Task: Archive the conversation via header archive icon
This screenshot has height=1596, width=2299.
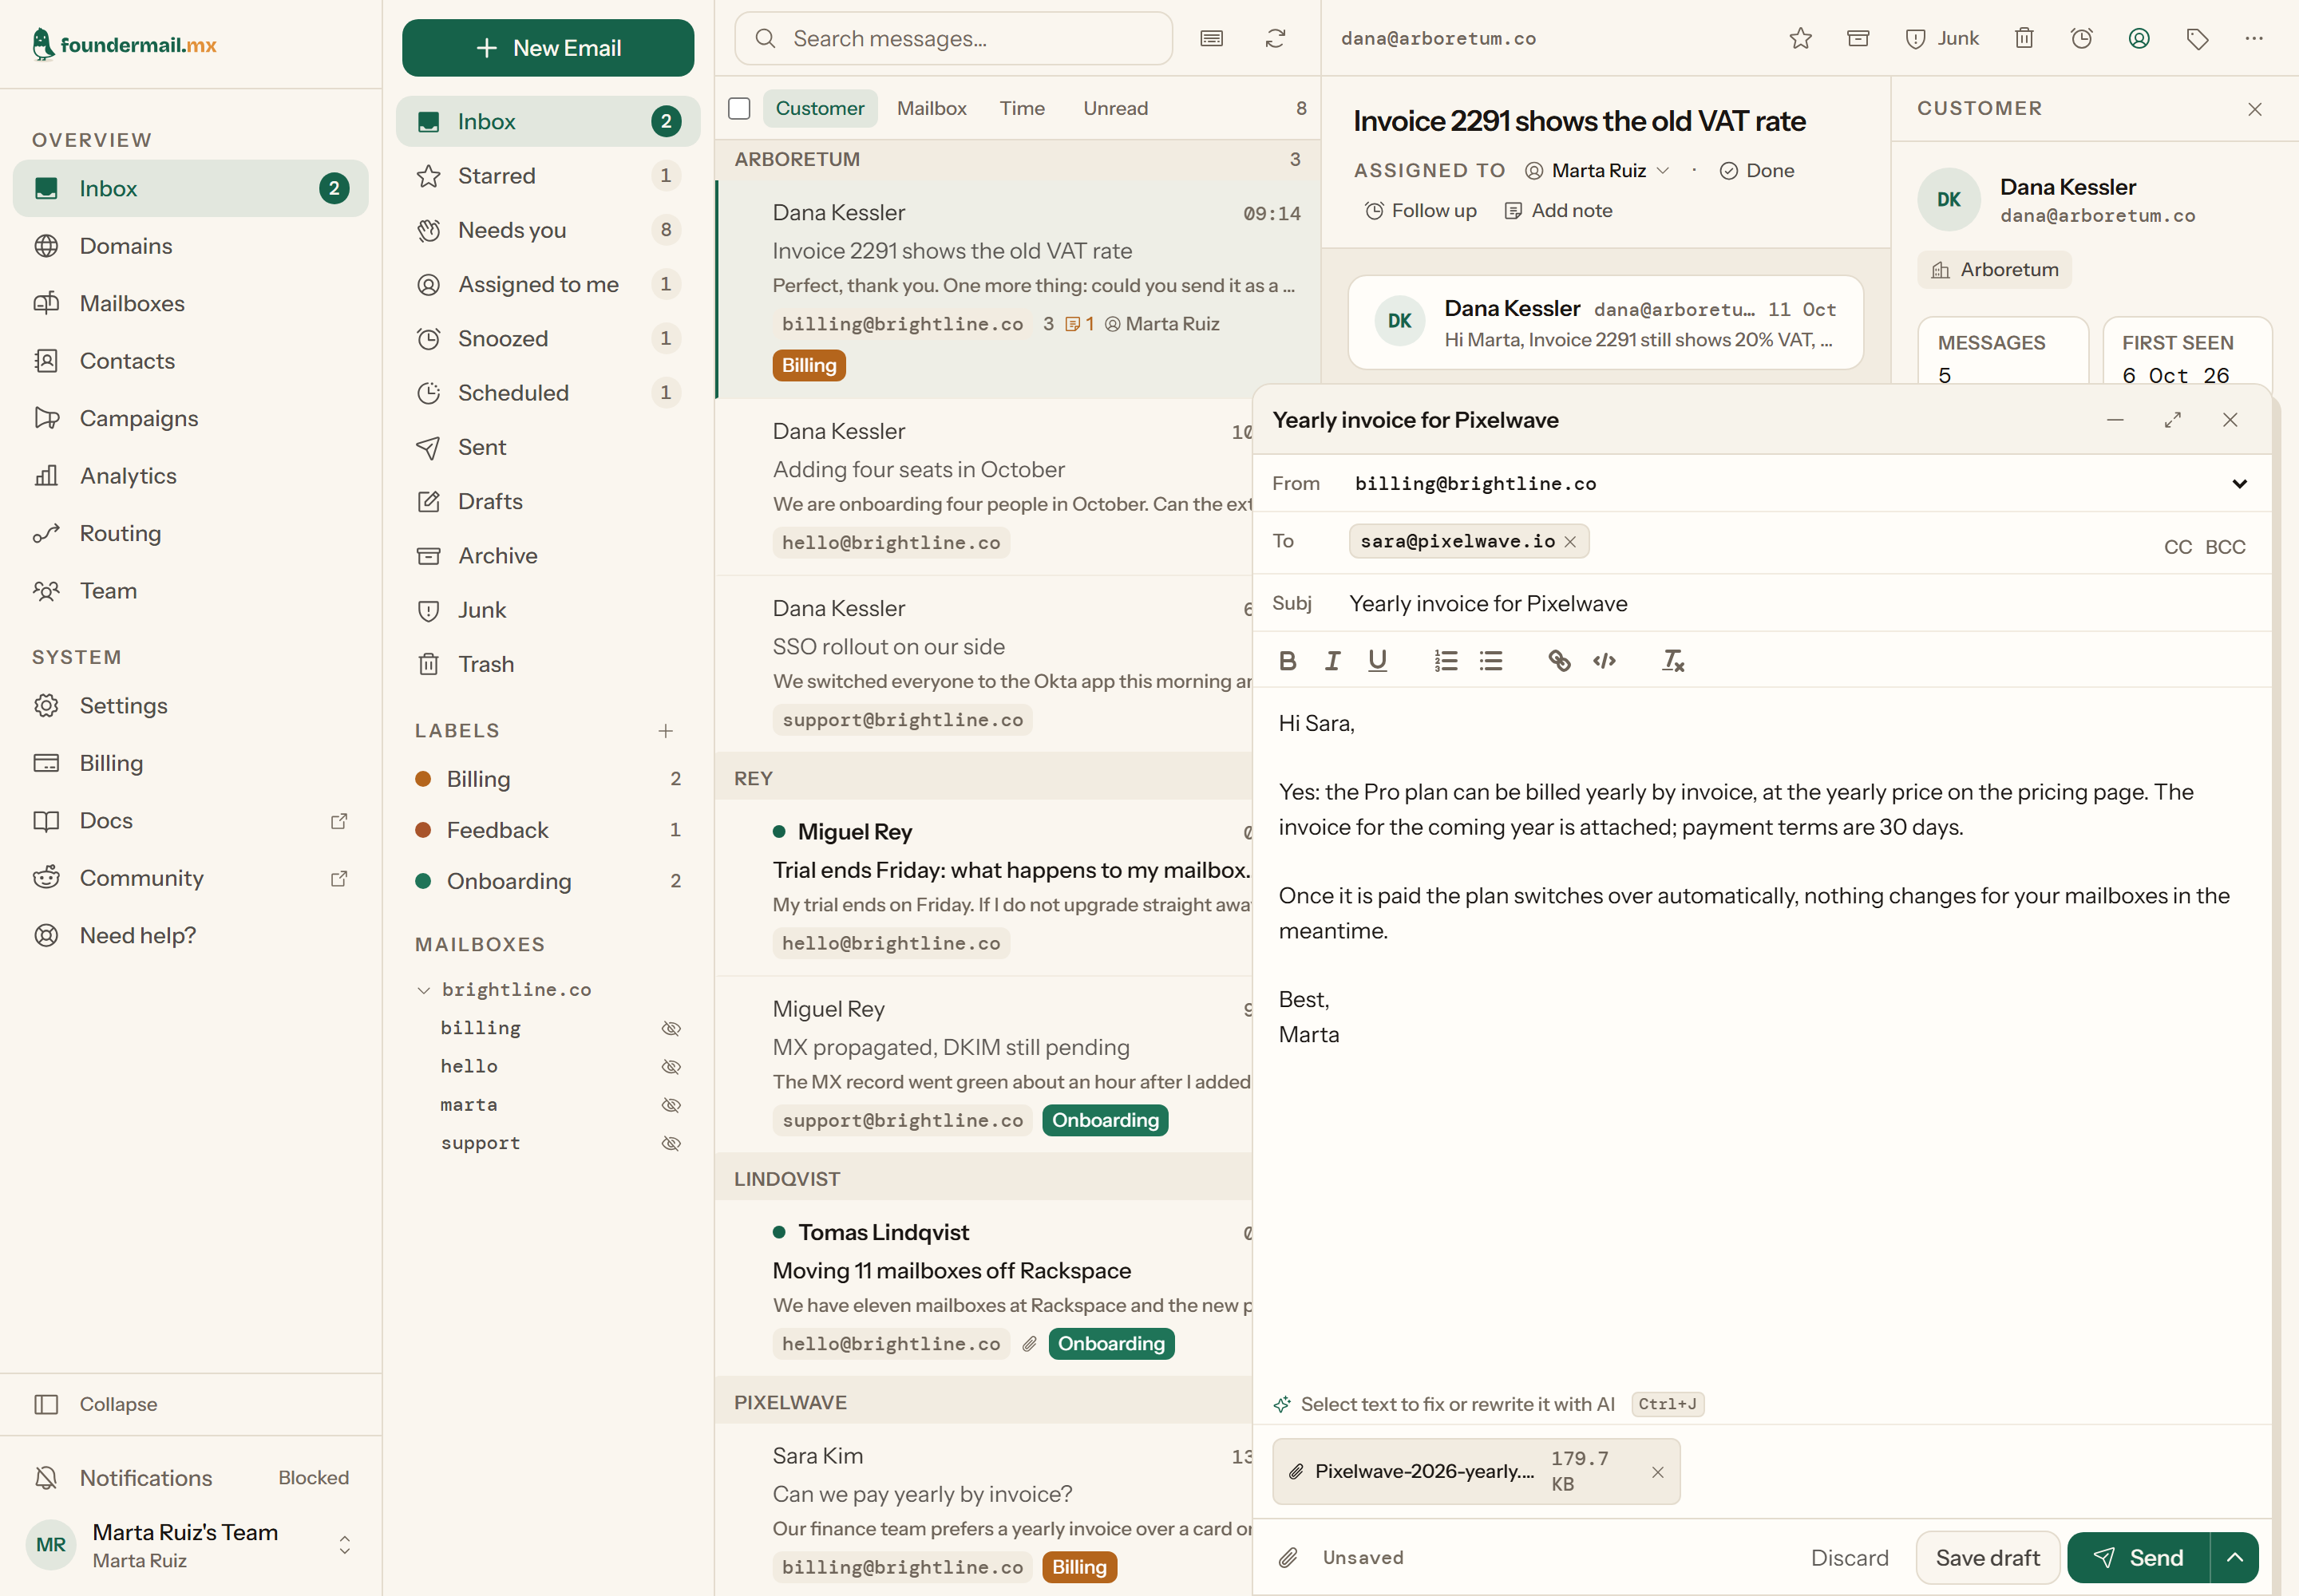Action: (x=1858, y=39)
